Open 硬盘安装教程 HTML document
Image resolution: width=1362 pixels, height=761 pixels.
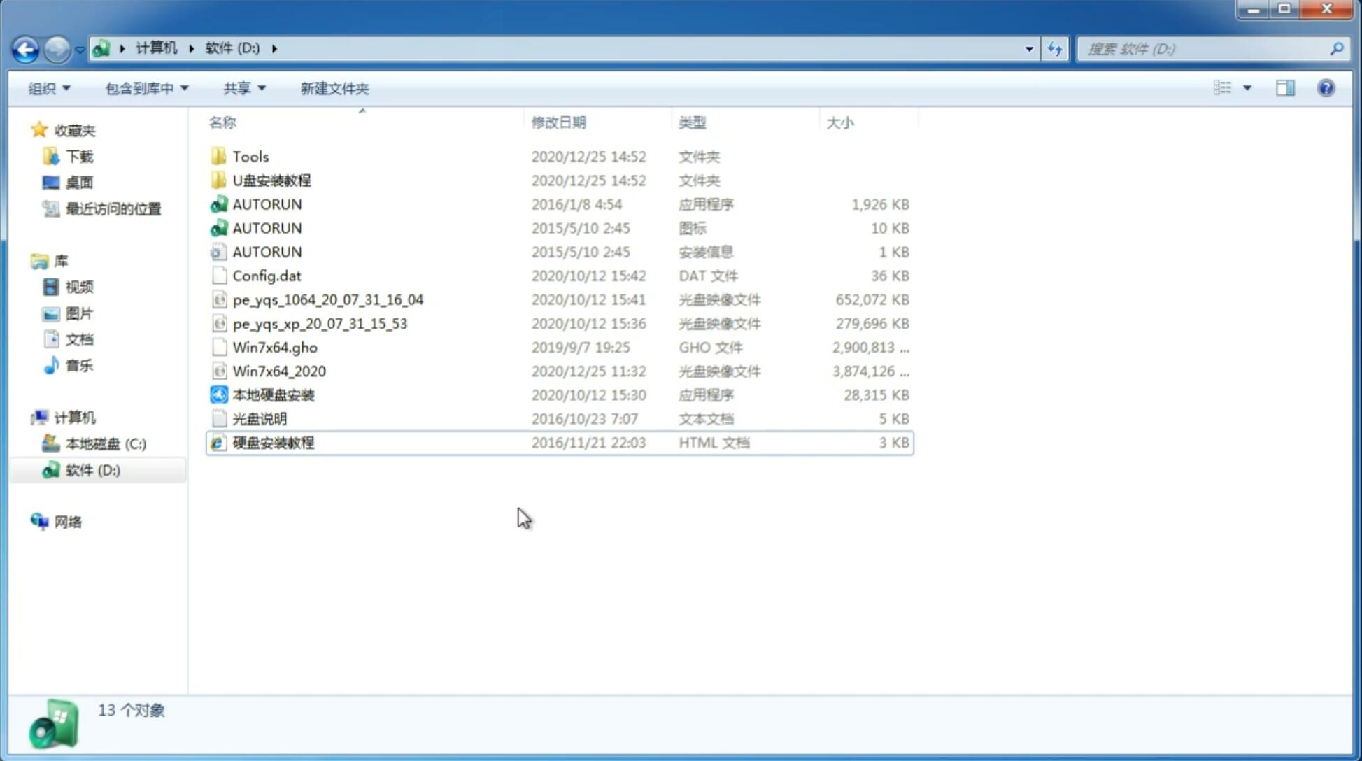pyautogui.click(x=273, y=442)
